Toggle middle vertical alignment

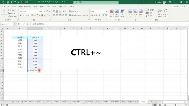pyautogui.click(x=57, y=11)
